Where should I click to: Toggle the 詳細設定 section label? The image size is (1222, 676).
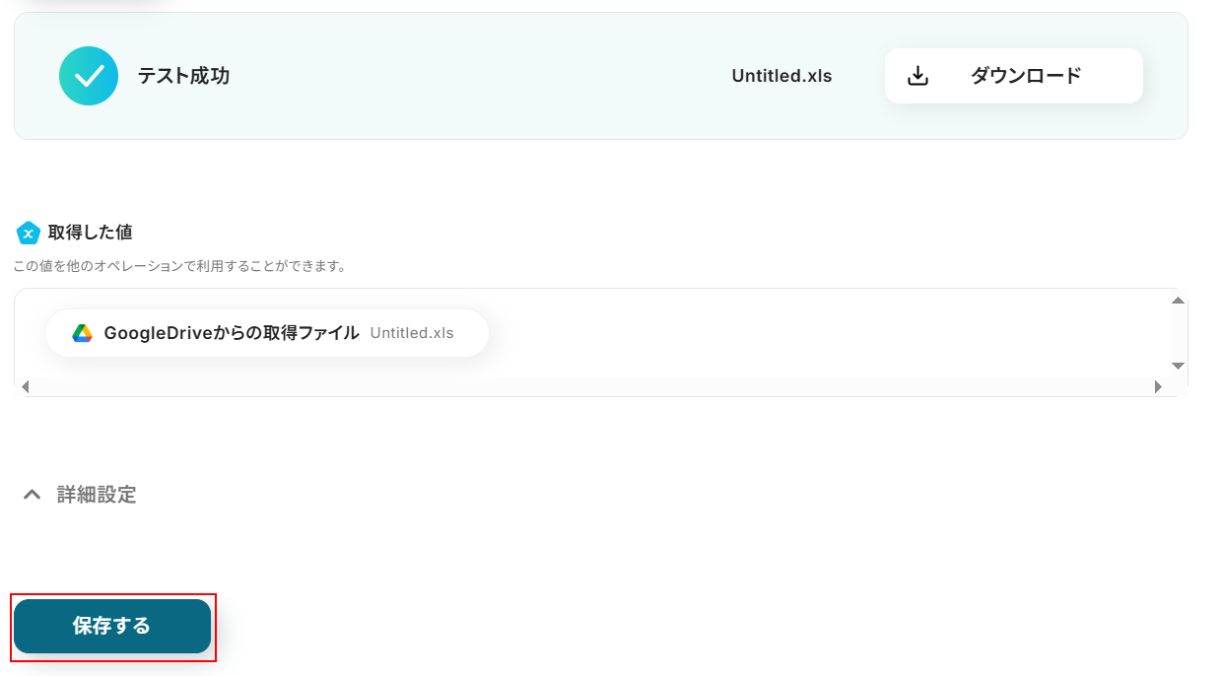coord(97,495)
